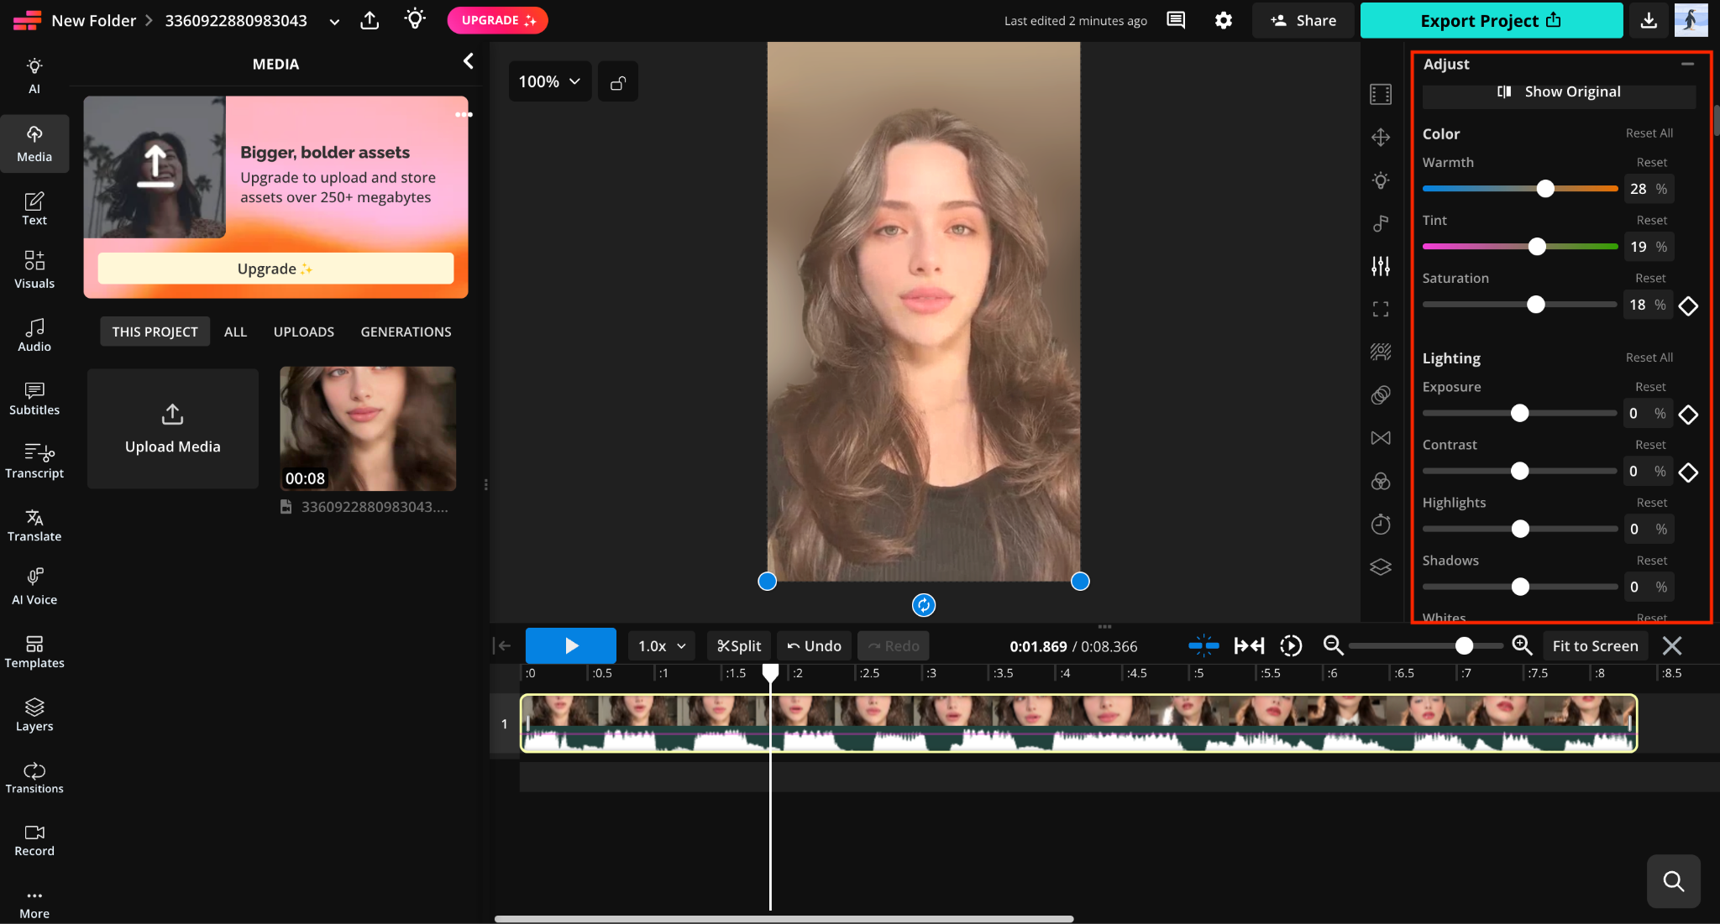Play the video with the blue play button

coord(571,645)
